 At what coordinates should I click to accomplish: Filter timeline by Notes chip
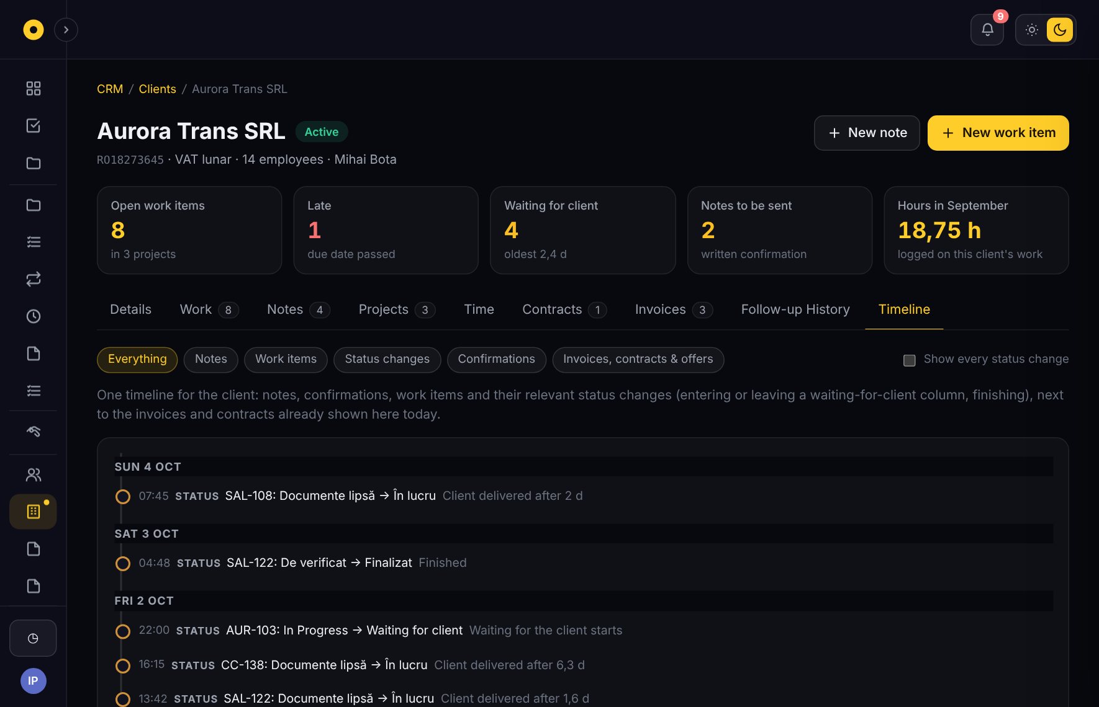click(x=211, y=360)
